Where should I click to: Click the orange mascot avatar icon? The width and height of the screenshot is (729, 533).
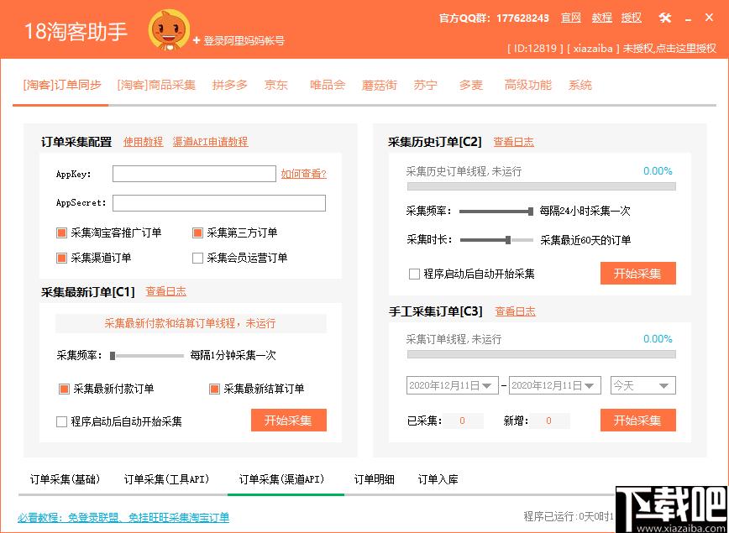(169, 30)
